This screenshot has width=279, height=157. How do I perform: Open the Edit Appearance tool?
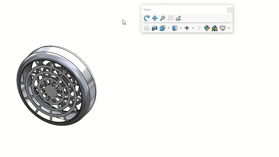click(x=207, y=28)
